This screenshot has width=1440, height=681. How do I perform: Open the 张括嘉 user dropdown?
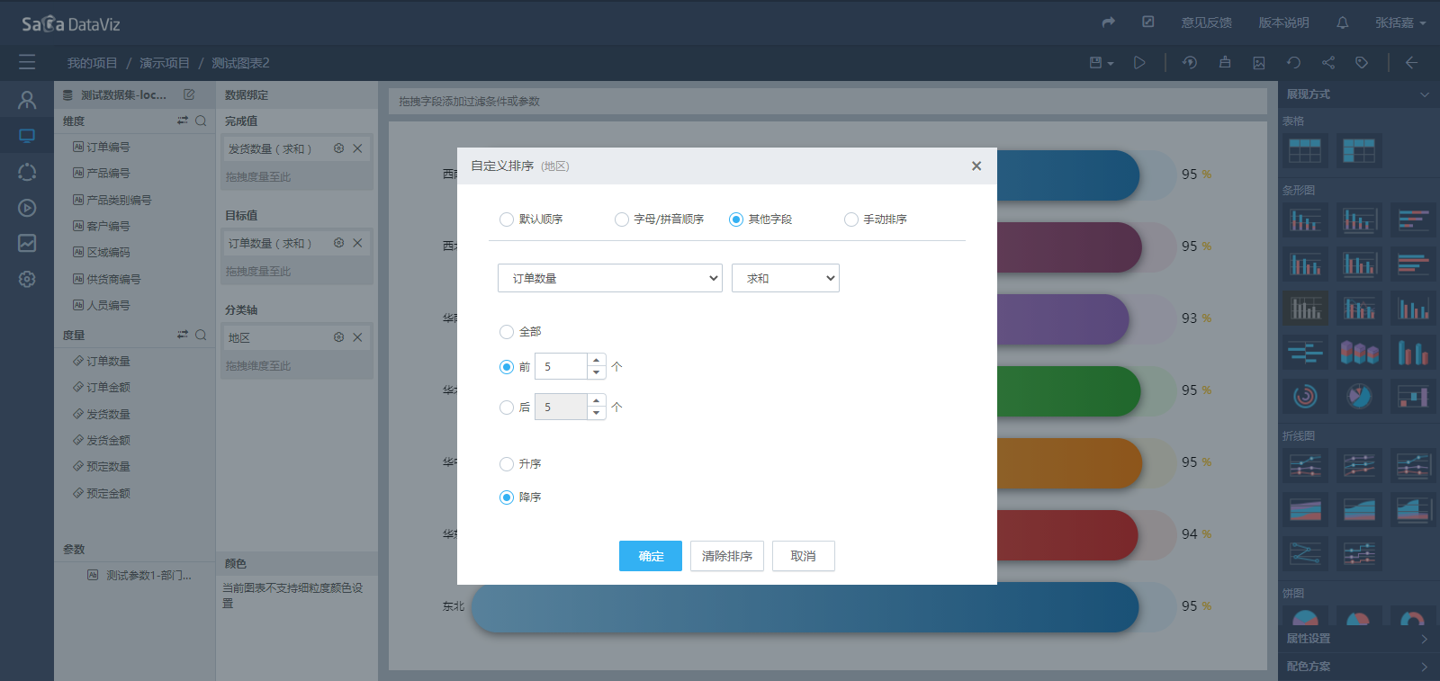(x=1400, y=22)
